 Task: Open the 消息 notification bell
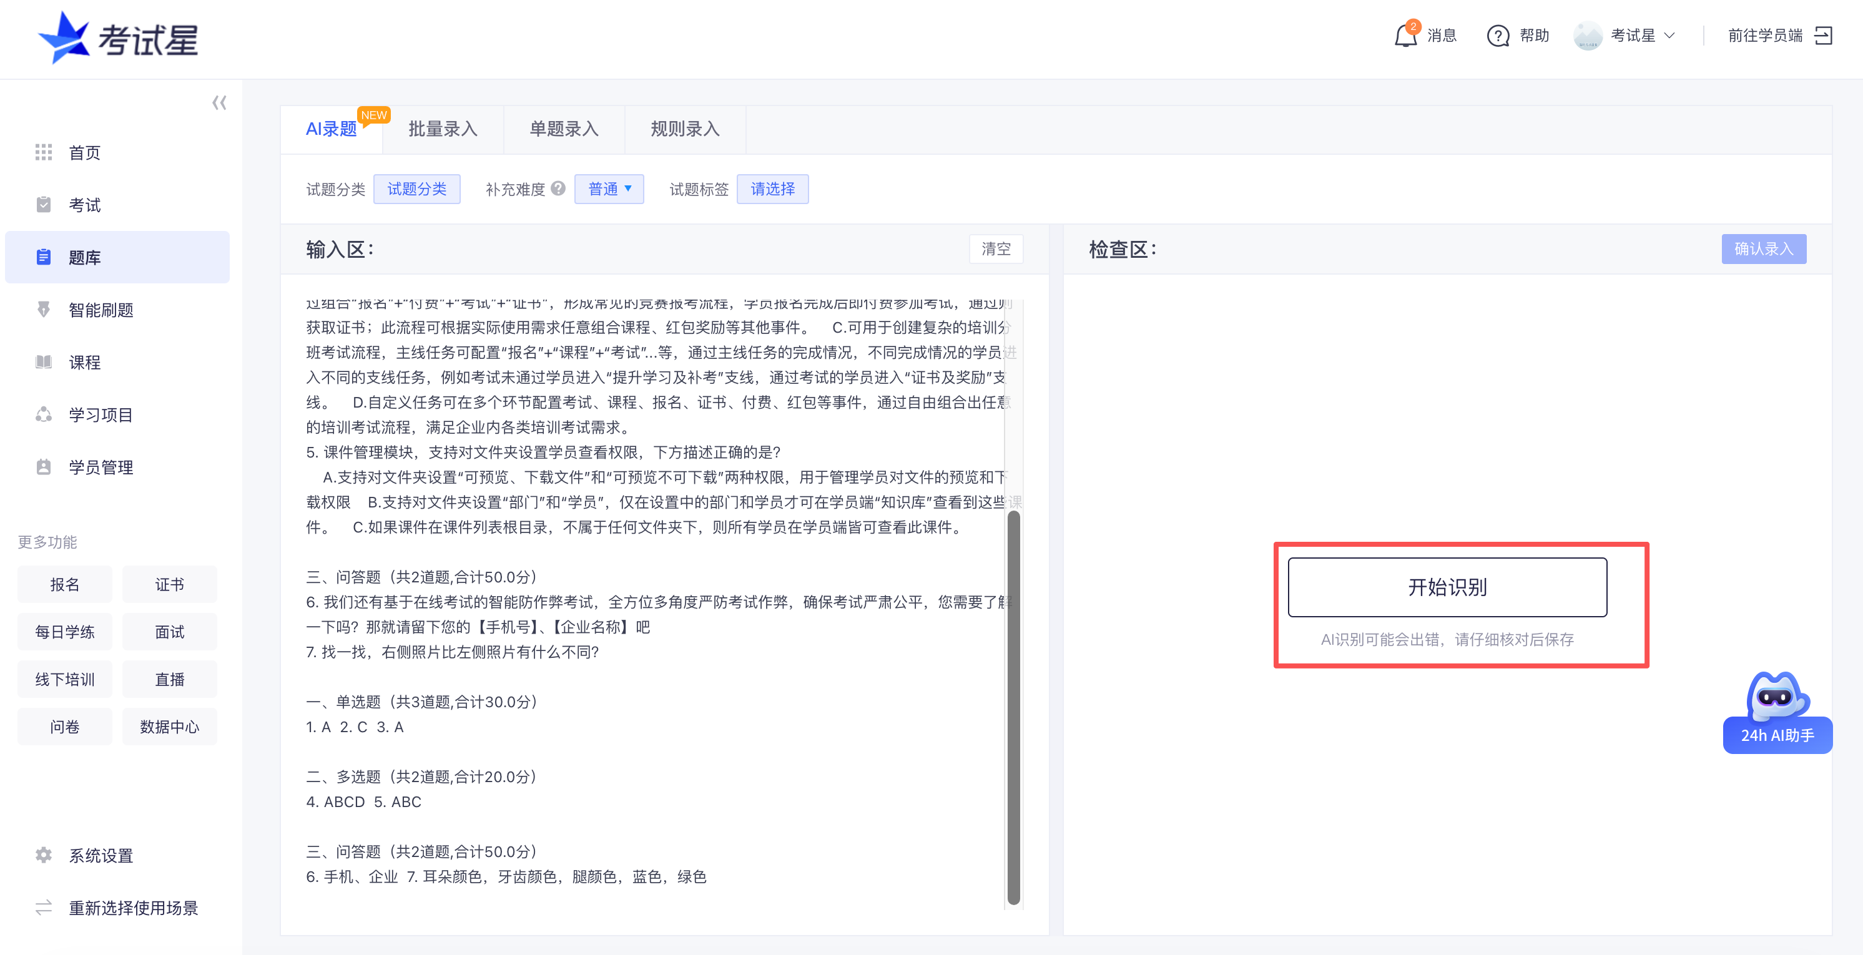click(1406, 36)
